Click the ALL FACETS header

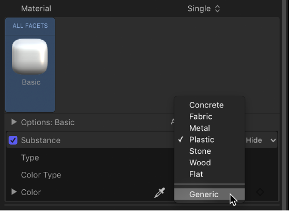pyautogui.click(x=30, y=26)
